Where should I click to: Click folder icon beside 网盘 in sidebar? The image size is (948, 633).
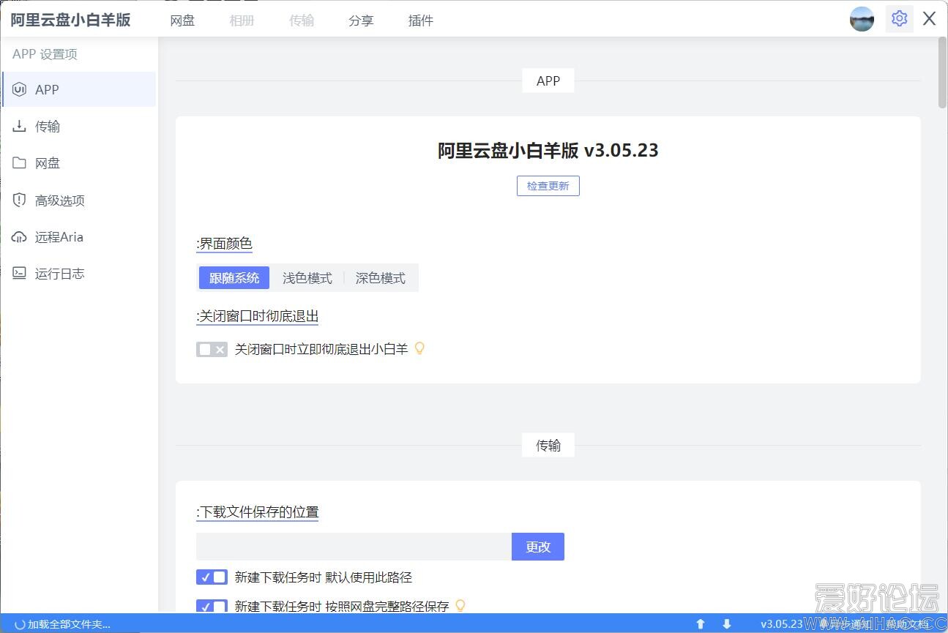click(20, 162)
